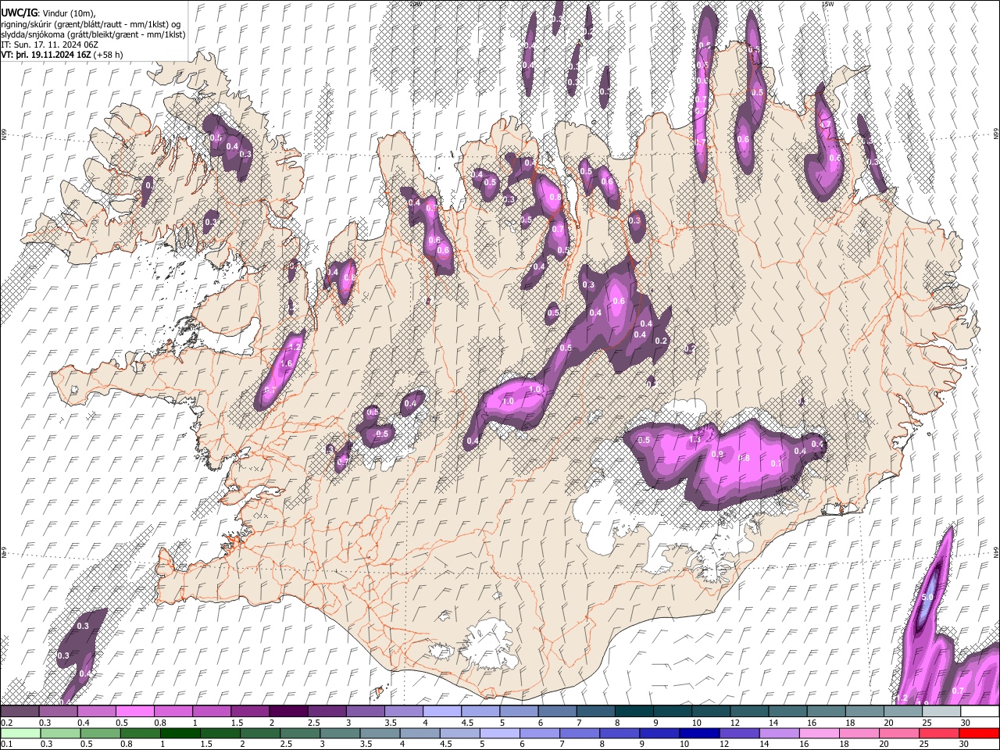1000x750 pixels.
Task: Click the '2.5' label in the lower legend row
Action: (x=287, y=745)
